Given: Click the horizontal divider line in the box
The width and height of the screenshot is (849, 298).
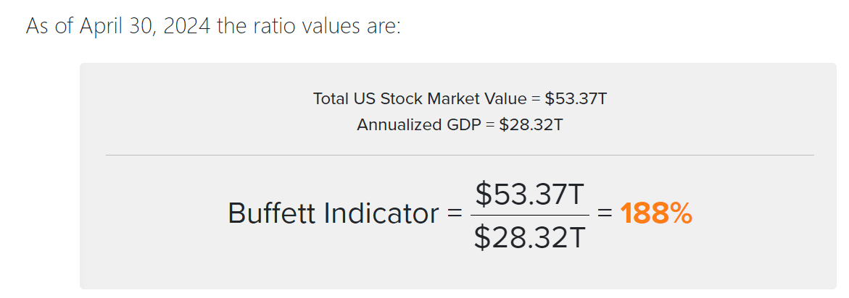Looking at the screenshot, I should click(460, 155).
